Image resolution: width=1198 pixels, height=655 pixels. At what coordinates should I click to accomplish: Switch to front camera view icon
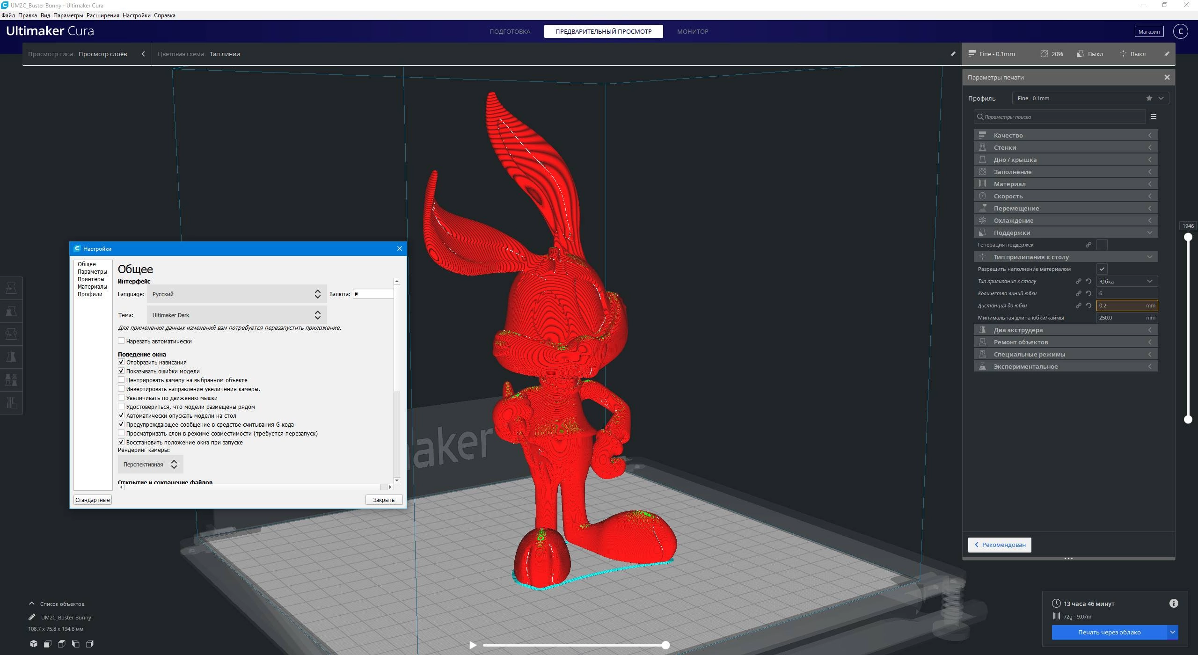pos(47,644)
